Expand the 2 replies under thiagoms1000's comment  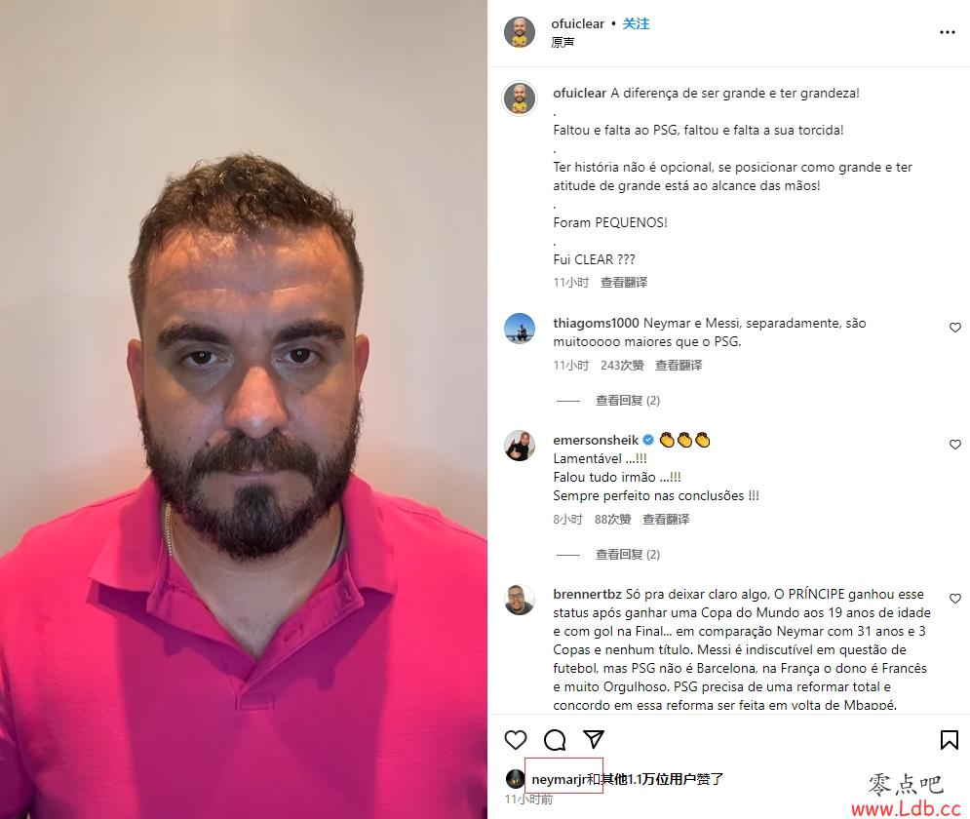[x=627, y=400]
